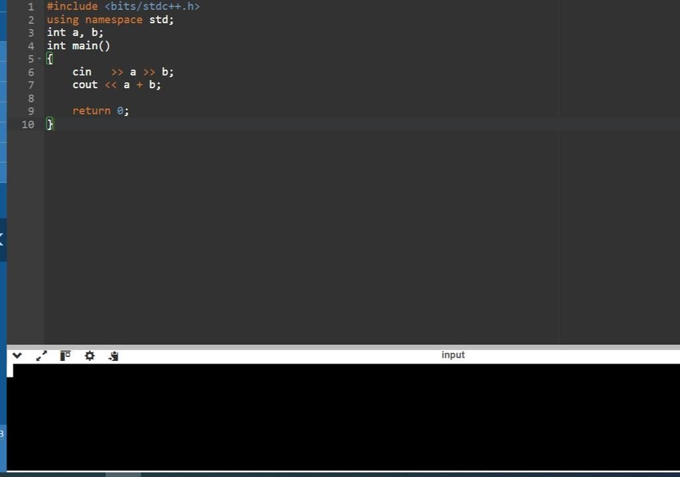Click int main() on line 4

78,46
